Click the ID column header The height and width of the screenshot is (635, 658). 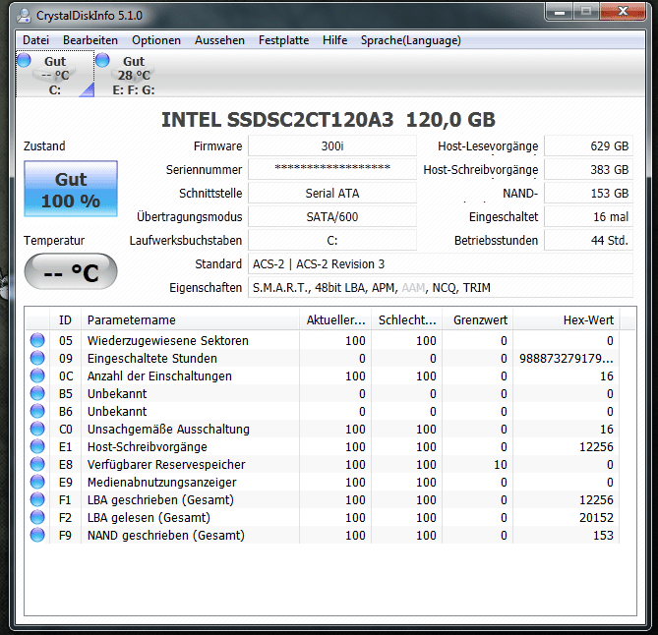66,320
